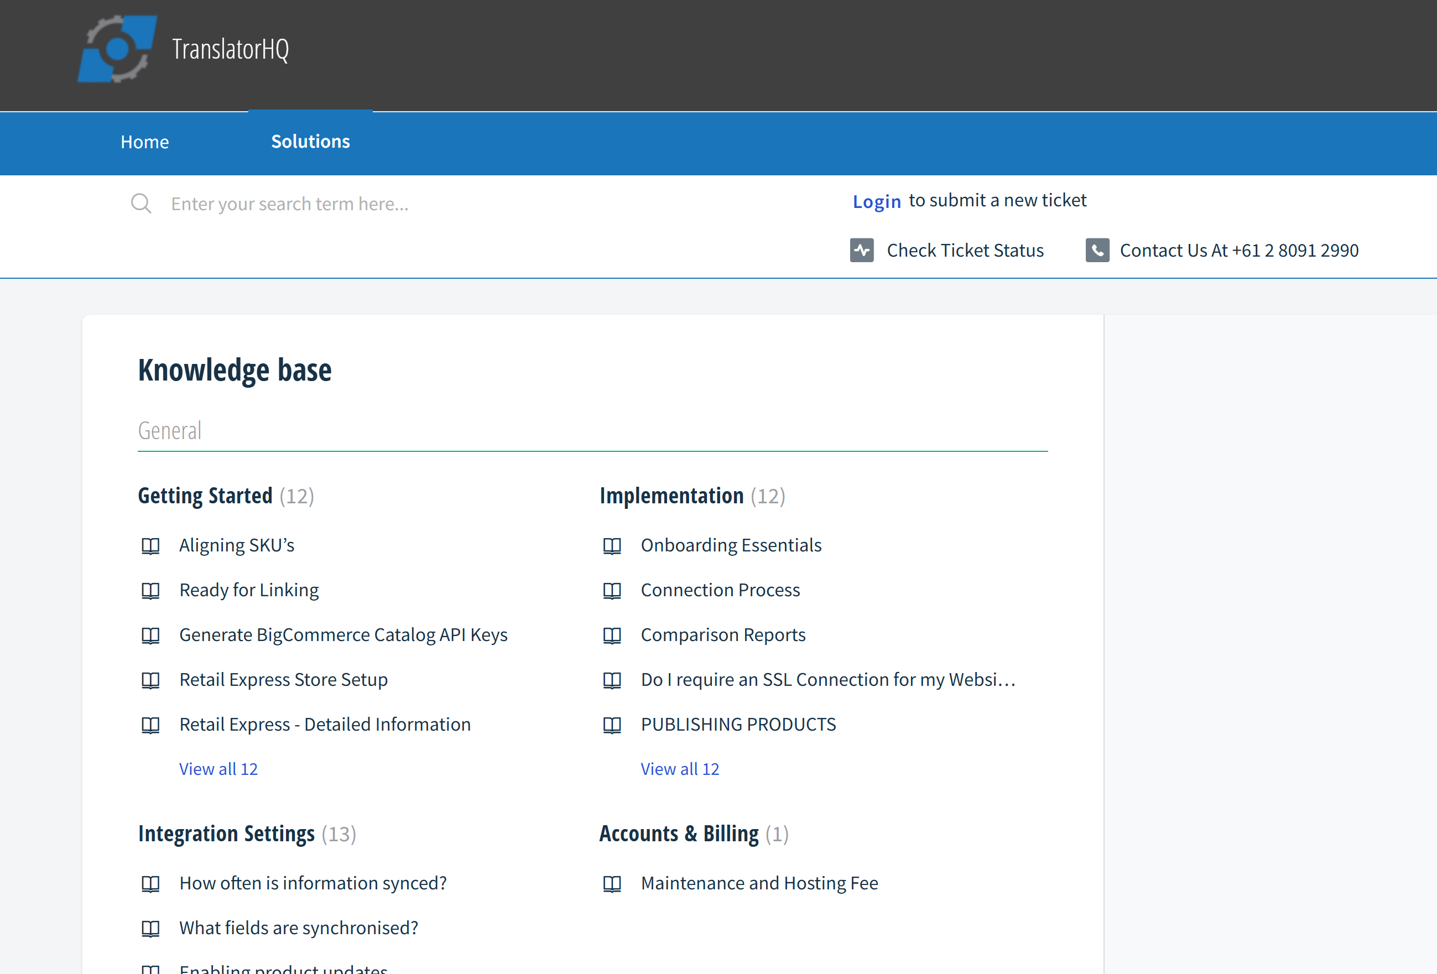View all 12 Getting Started articles

(218, 769)
